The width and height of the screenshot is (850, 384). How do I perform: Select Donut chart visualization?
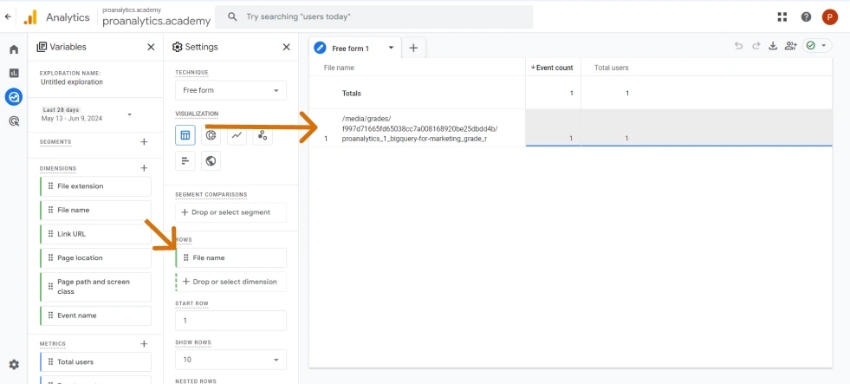(x=211, y=135)
